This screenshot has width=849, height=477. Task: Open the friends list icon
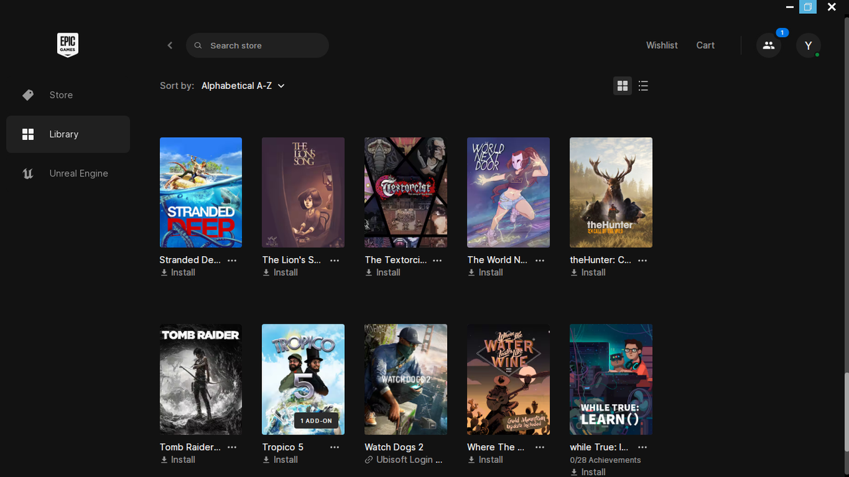[769, 45]
